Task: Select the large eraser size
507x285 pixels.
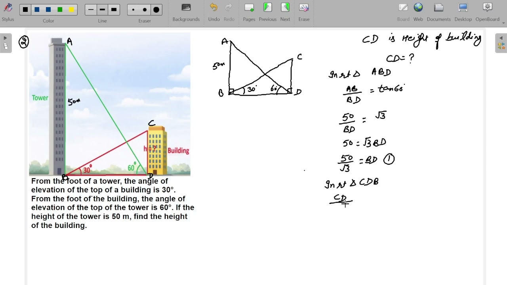Action: click(156, 9)
